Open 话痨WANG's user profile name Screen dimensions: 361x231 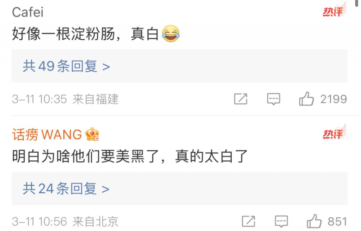tap(47, 134)
